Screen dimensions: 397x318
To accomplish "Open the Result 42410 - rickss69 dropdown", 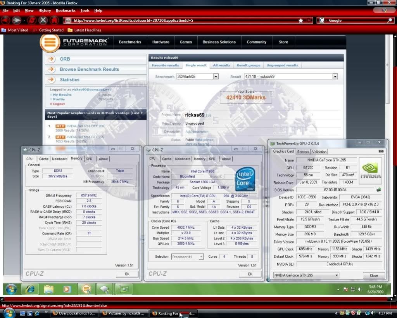I will 291,76.
